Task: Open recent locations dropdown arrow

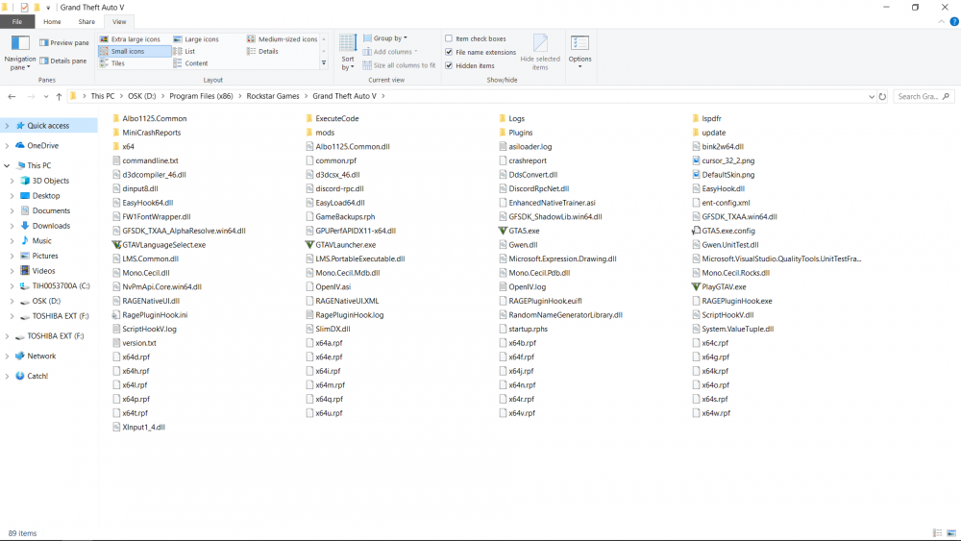Action: coord(46,96)
